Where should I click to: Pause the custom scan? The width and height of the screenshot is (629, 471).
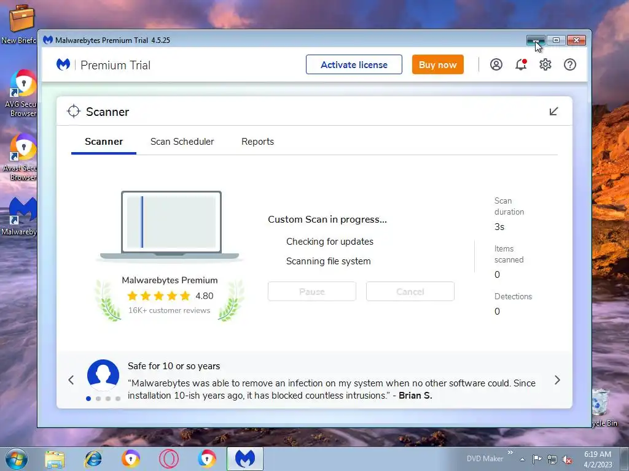click(x=311, y=291)
